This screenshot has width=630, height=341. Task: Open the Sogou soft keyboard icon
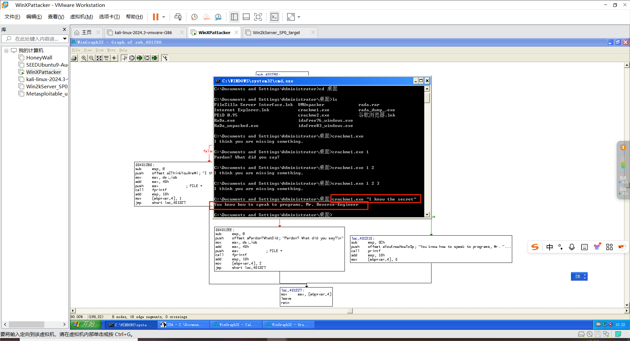[584, 247]
